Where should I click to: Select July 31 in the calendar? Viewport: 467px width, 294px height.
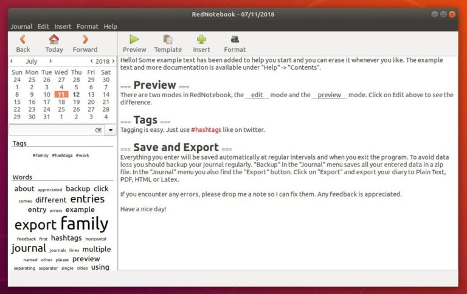point(47,117)
